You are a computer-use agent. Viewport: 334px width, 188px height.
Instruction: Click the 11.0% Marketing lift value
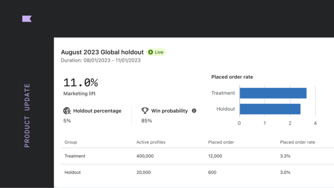(x=81, y=82)
